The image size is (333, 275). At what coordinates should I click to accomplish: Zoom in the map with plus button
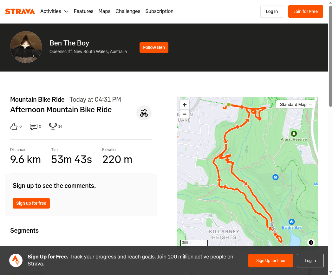point(185,105)
